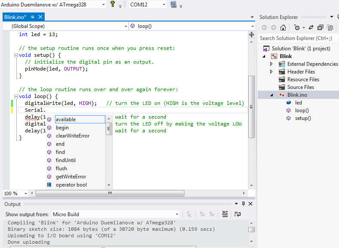Select the 'led' variable in Solution Explorer
The image size is (339, 248).
pyautogui.click(x=298, y=103)
